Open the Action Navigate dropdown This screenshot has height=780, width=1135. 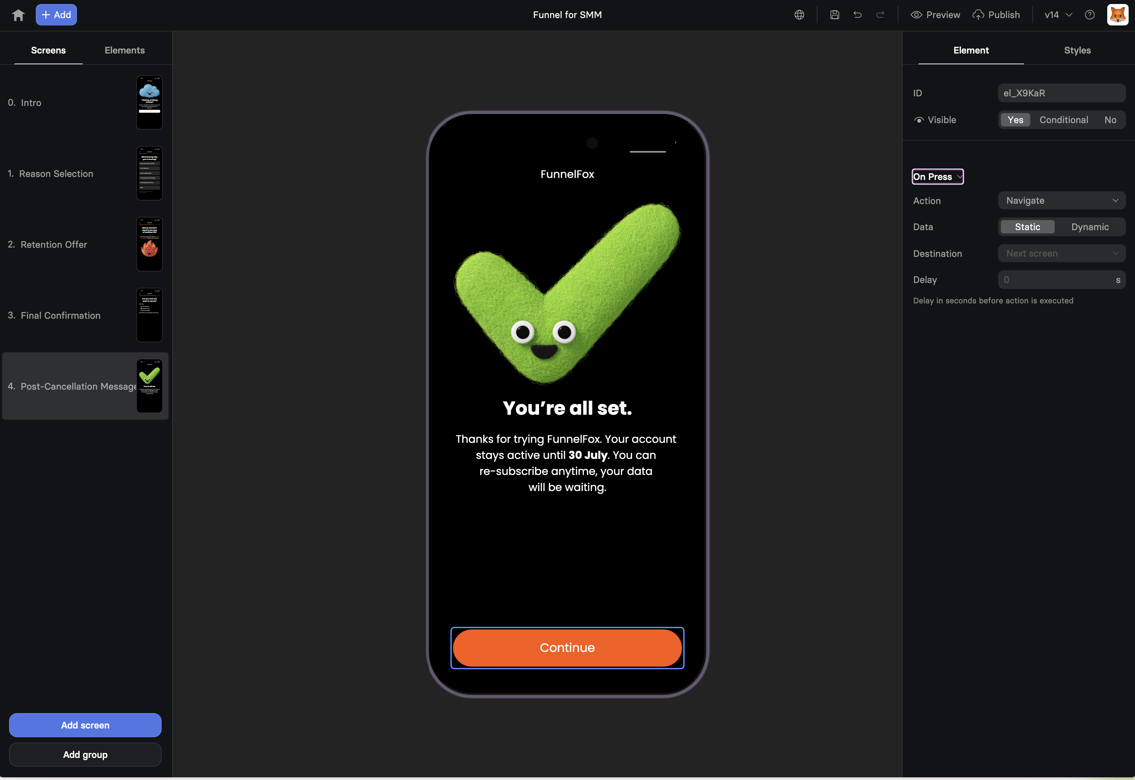(1062, 200)
